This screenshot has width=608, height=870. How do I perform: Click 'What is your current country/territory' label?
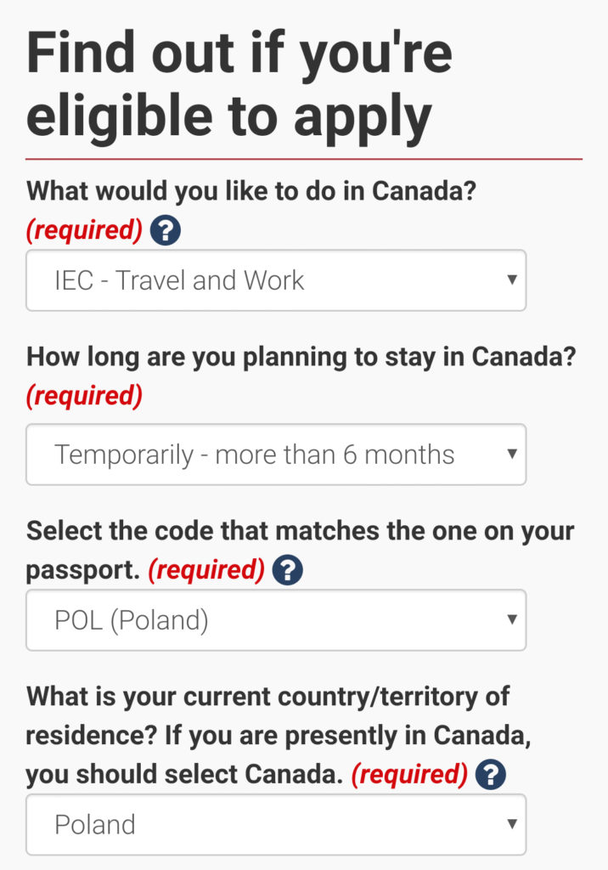tap(267, 697)
